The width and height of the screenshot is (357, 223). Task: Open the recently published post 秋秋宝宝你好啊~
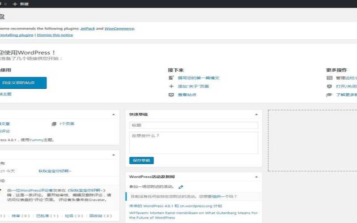pos(55,171)
